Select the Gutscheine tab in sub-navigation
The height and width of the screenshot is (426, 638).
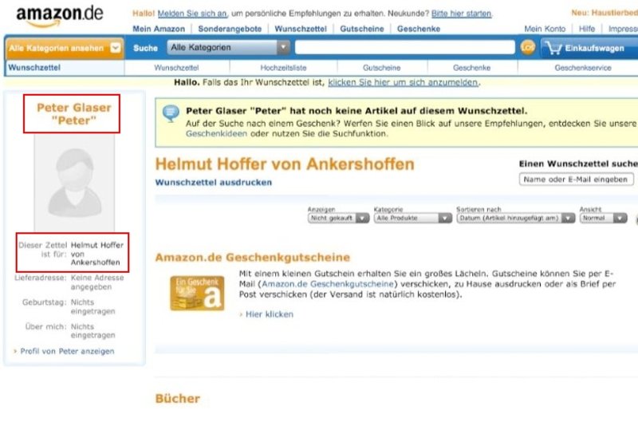(382, 68)
